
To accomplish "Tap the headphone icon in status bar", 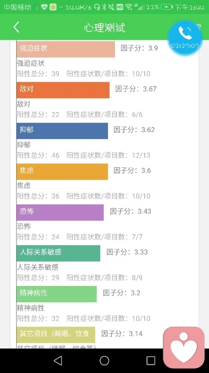I will pos(97,7).
